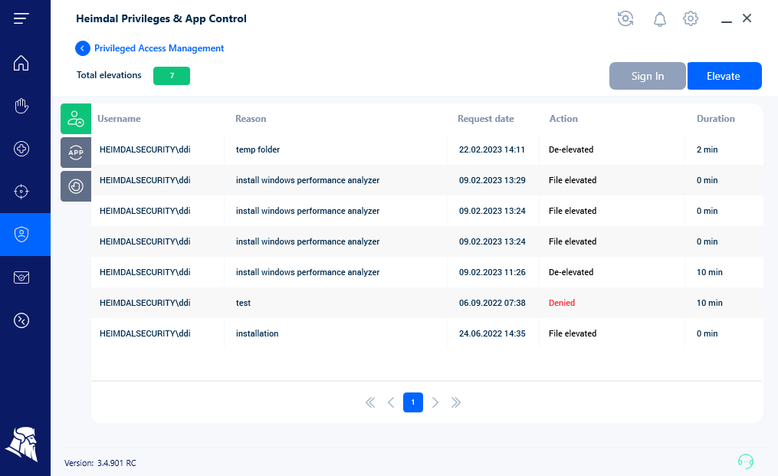778x476 pixels.
Task: Click the red Denied action status
Action: [x=562, y=303]
